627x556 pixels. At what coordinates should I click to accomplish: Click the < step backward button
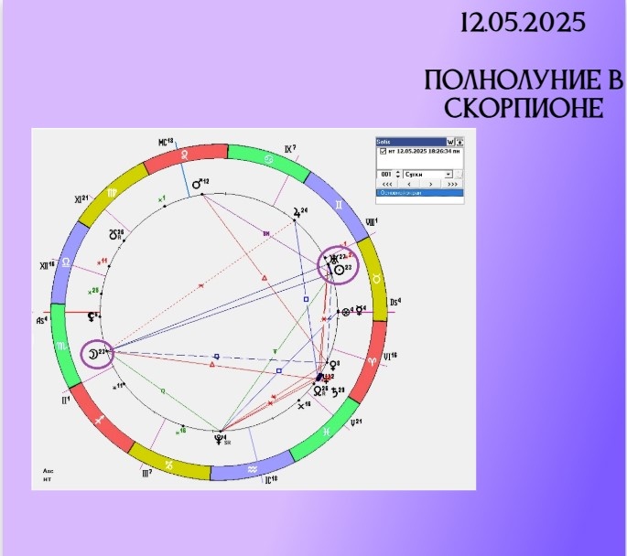tap(408, 185)
